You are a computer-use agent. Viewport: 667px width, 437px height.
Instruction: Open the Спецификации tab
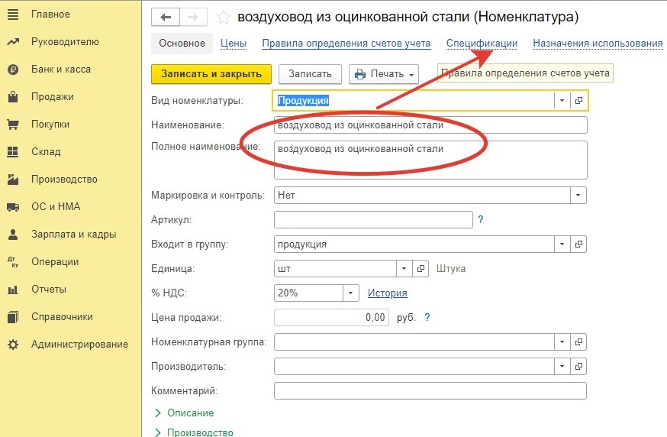coord(482,44)
